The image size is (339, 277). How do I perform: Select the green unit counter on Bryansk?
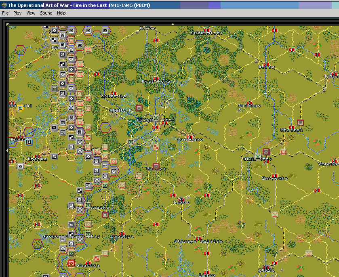pos(156,118)
